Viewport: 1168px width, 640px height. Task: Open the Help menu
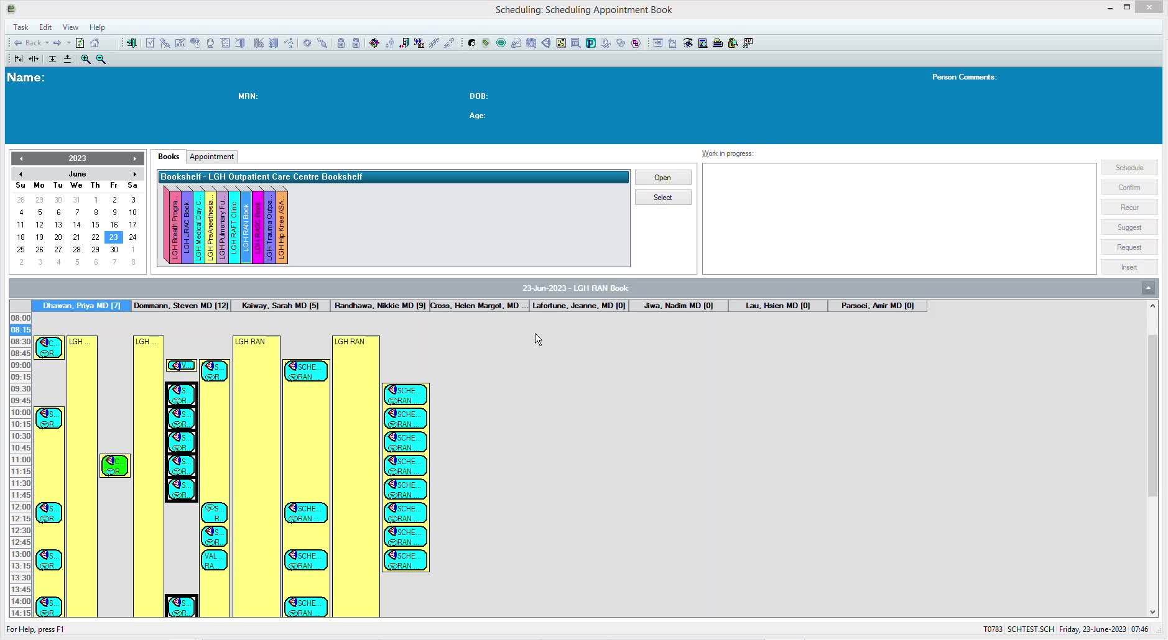click(x=97, y=27)
